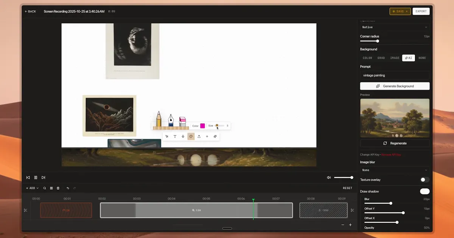
Task: Switch background to the IMAGE tab
Action: pos(395,58)
